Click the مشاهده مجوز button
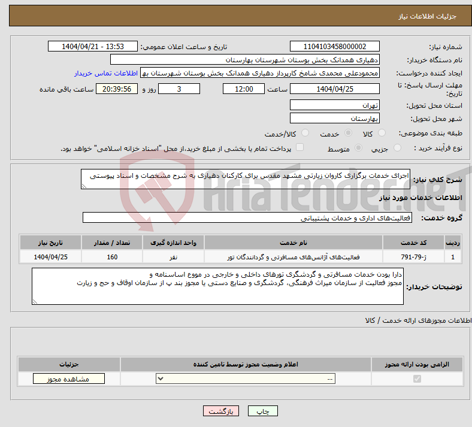 pyautogui.click(x=69, y=378)
